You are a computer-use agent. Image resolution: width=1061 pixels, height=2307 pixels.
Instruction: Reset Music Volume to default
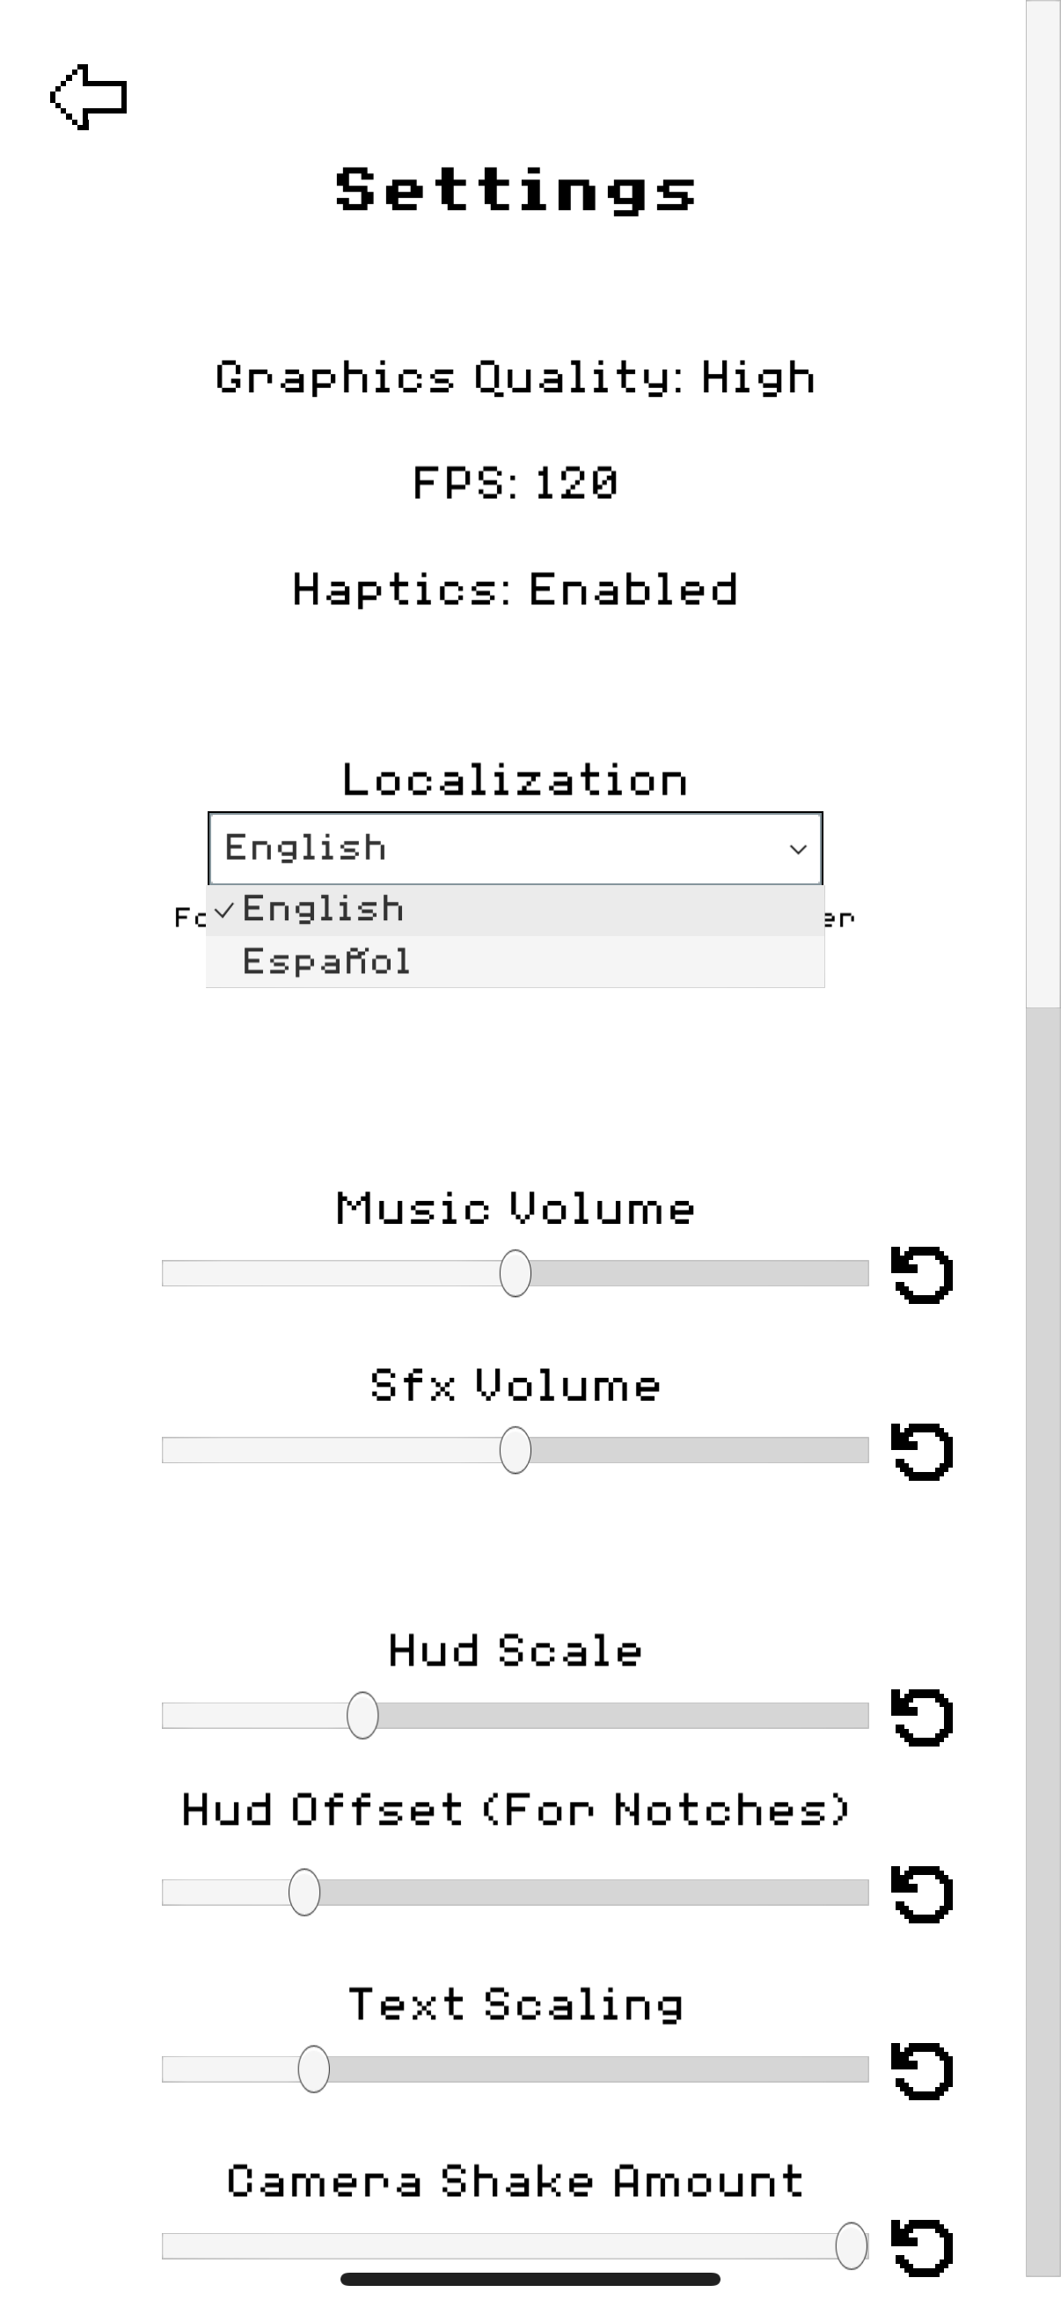pos(922,1274)
